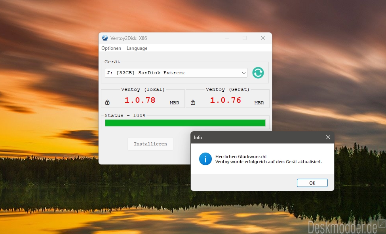Click the 'Herzlichen Glückwunsch!' message text

pos(241,157)
